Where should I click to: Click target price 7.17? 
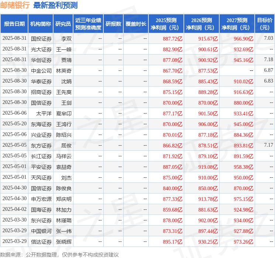(x=268, y=145)
